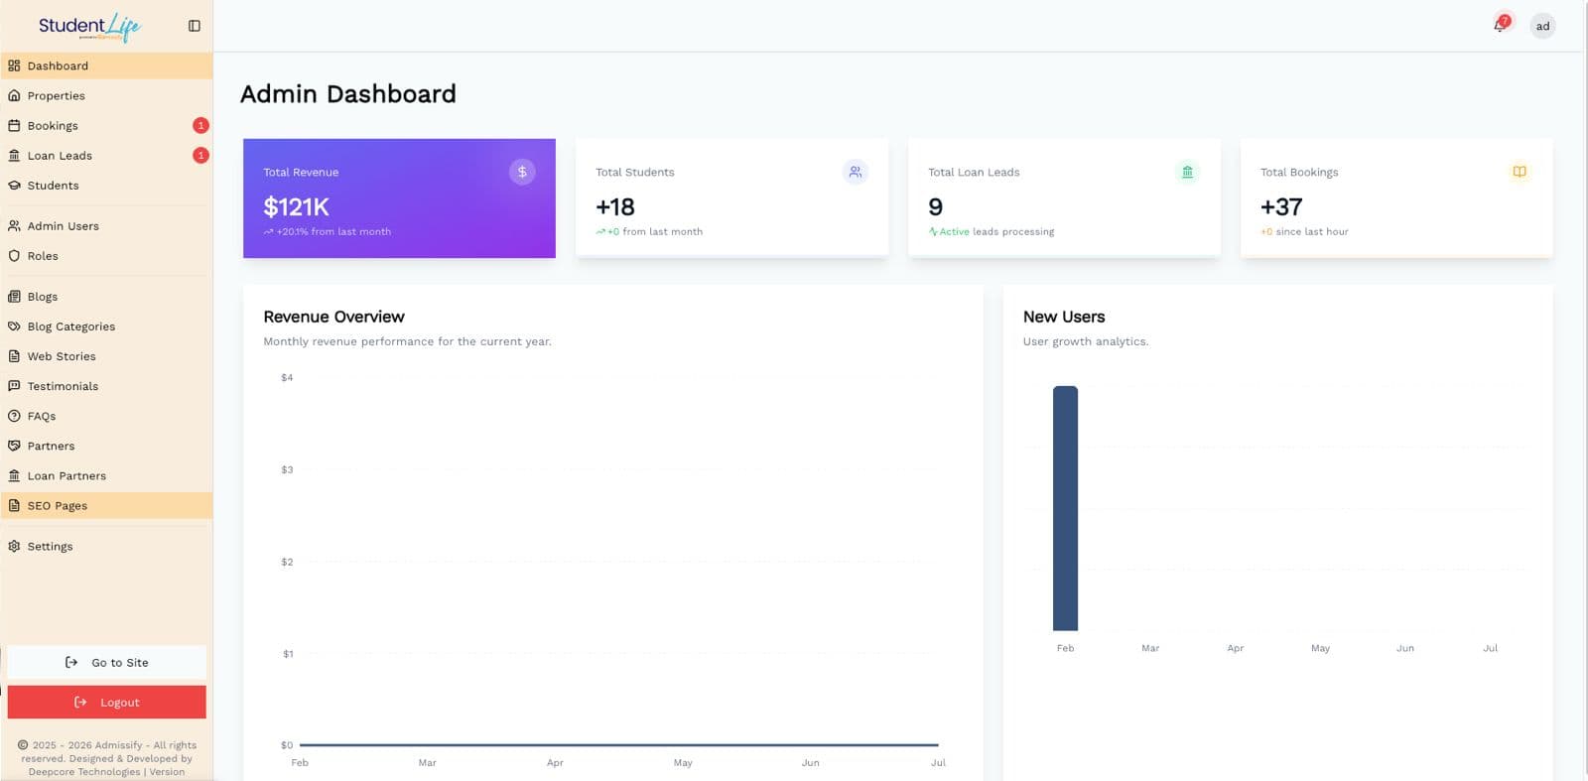Open the notifications bell
The width and height of the screenshot is (1588, 781).
tap(1500, 26)
